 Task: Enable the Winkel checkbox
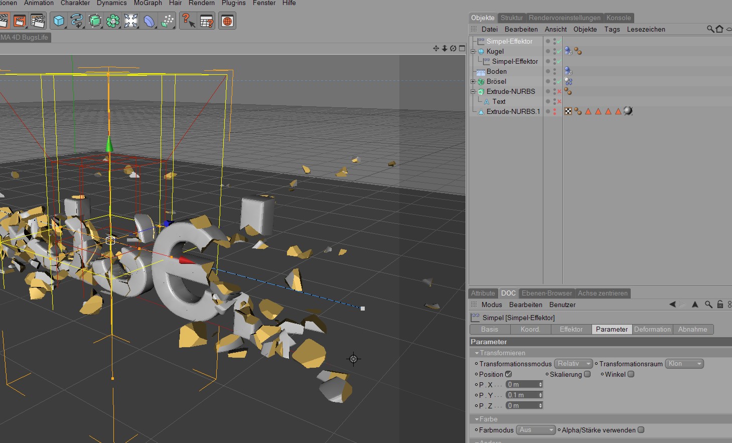point(631,374)
